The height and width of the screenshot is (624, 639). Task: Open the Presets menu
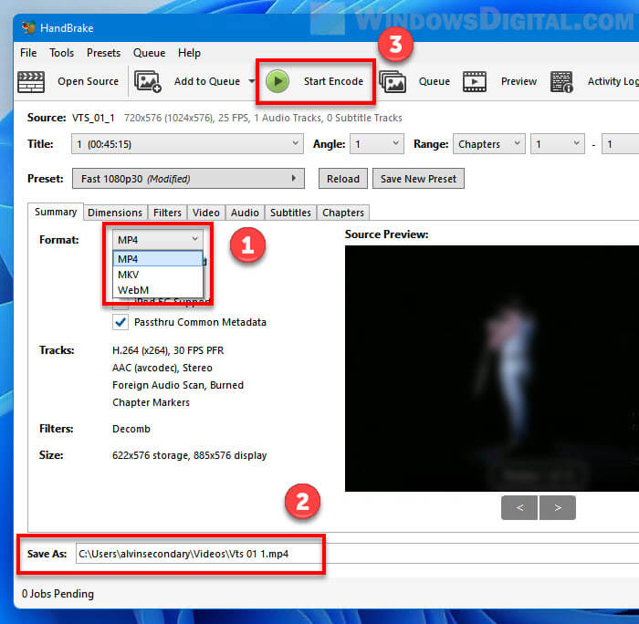pyautogui.click(x=103, y=53)
